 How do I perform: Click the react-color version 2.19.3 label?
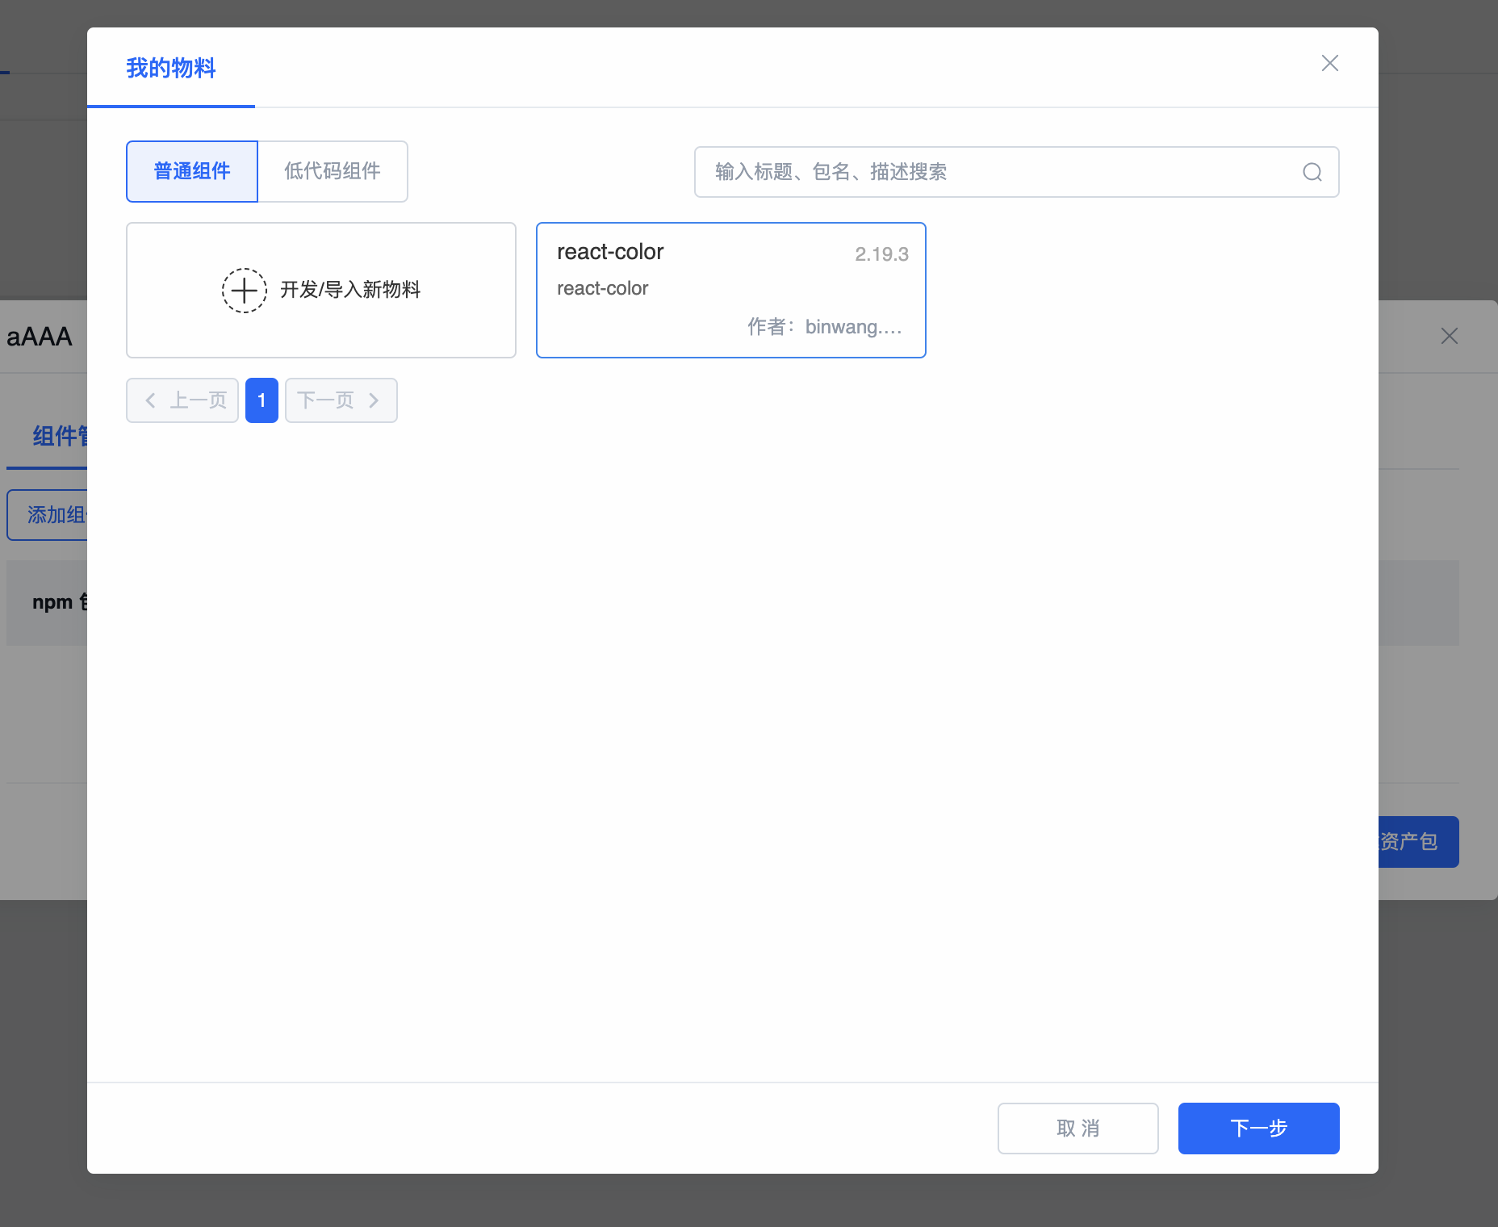[x=881, y=254]
